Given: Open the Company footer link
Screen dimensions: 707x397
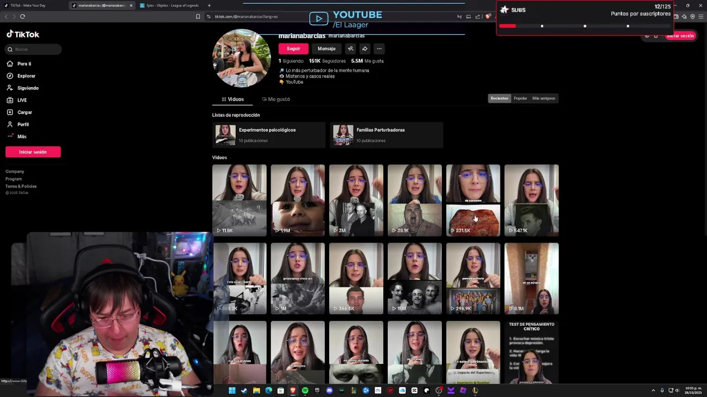Looking at the screenshot, I should pyautogui.click(x=15, y=171).
